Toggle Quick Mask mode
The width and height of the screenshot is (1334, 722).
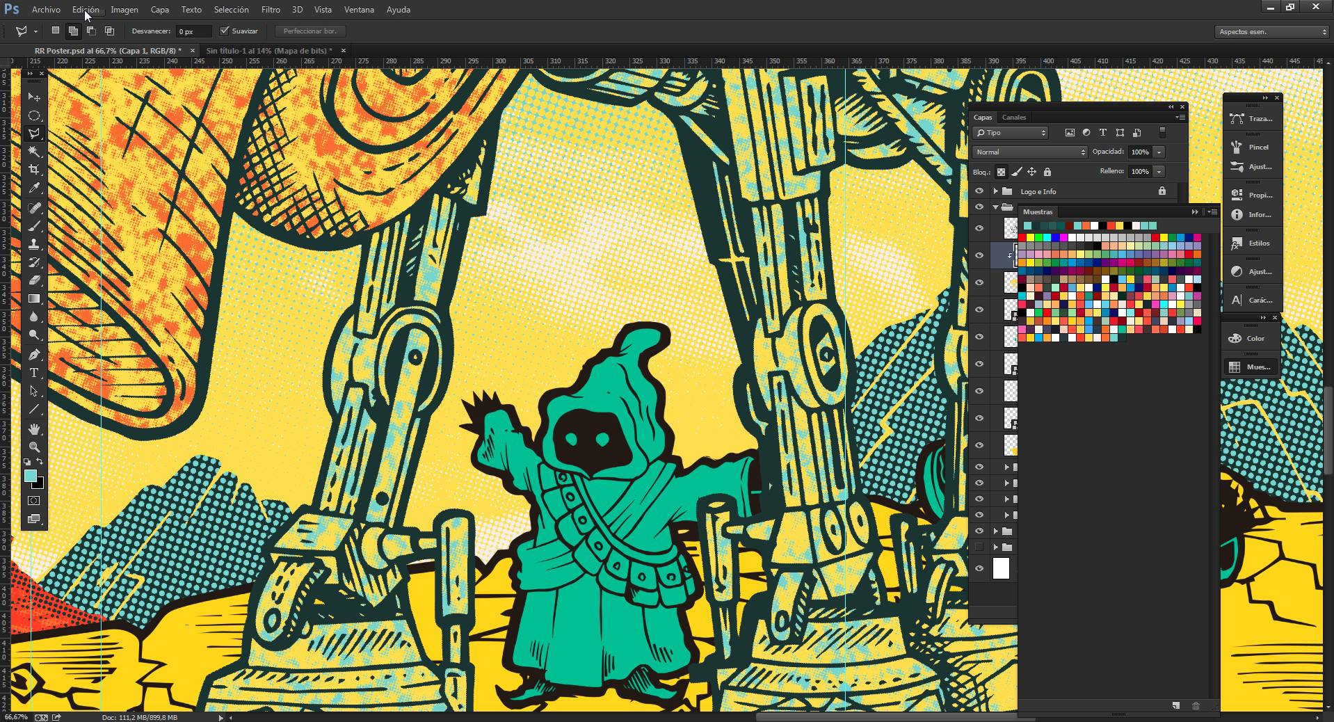pos(34,501)
